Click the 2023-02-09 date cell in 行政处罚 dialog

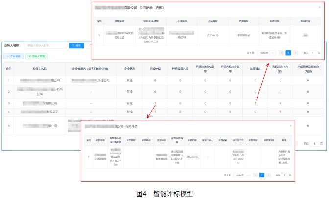point(192,157)
